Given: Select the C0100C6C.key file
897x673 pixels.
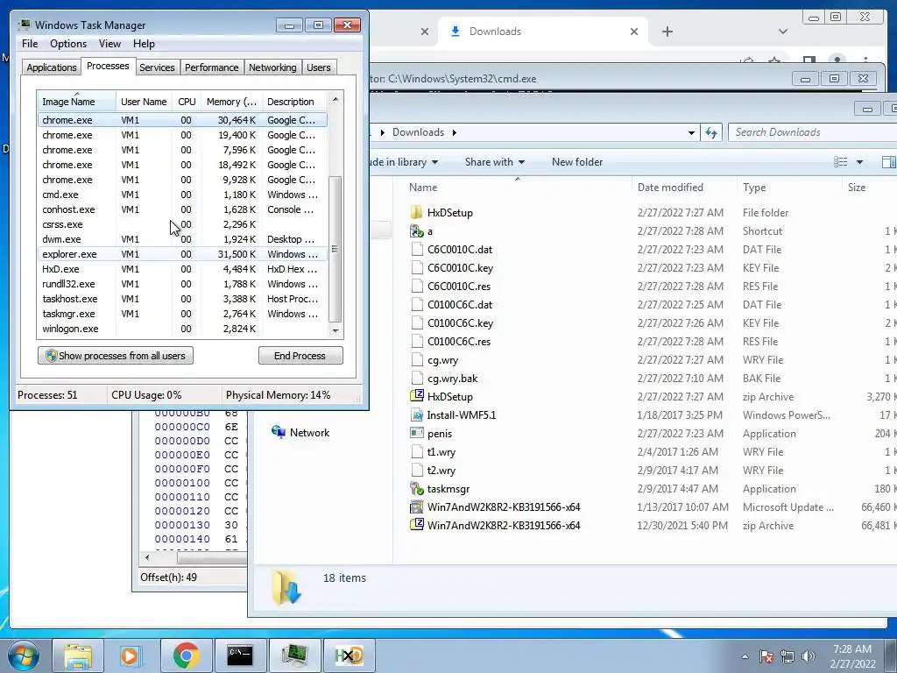Looking at the screenshot, I should [460, 323].
